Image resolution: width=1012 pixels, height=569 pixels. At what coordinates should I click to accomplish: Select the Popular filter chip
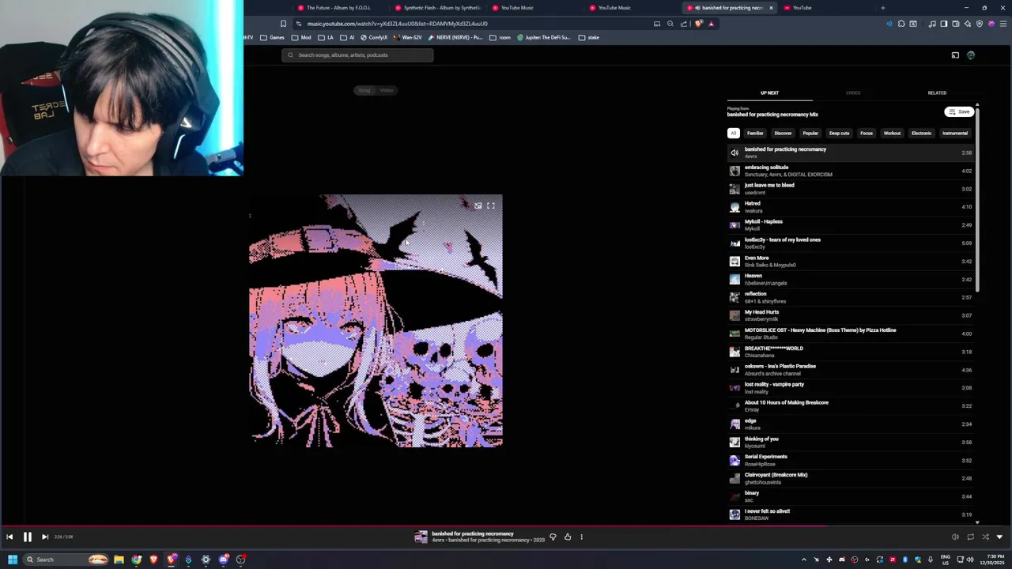pyautogui.click(x=810, y=133)
